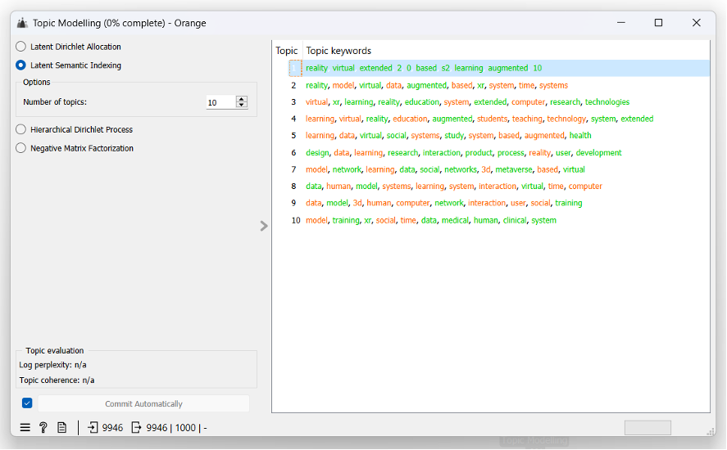Maximize the Topic Modelling window

(658, 23)
